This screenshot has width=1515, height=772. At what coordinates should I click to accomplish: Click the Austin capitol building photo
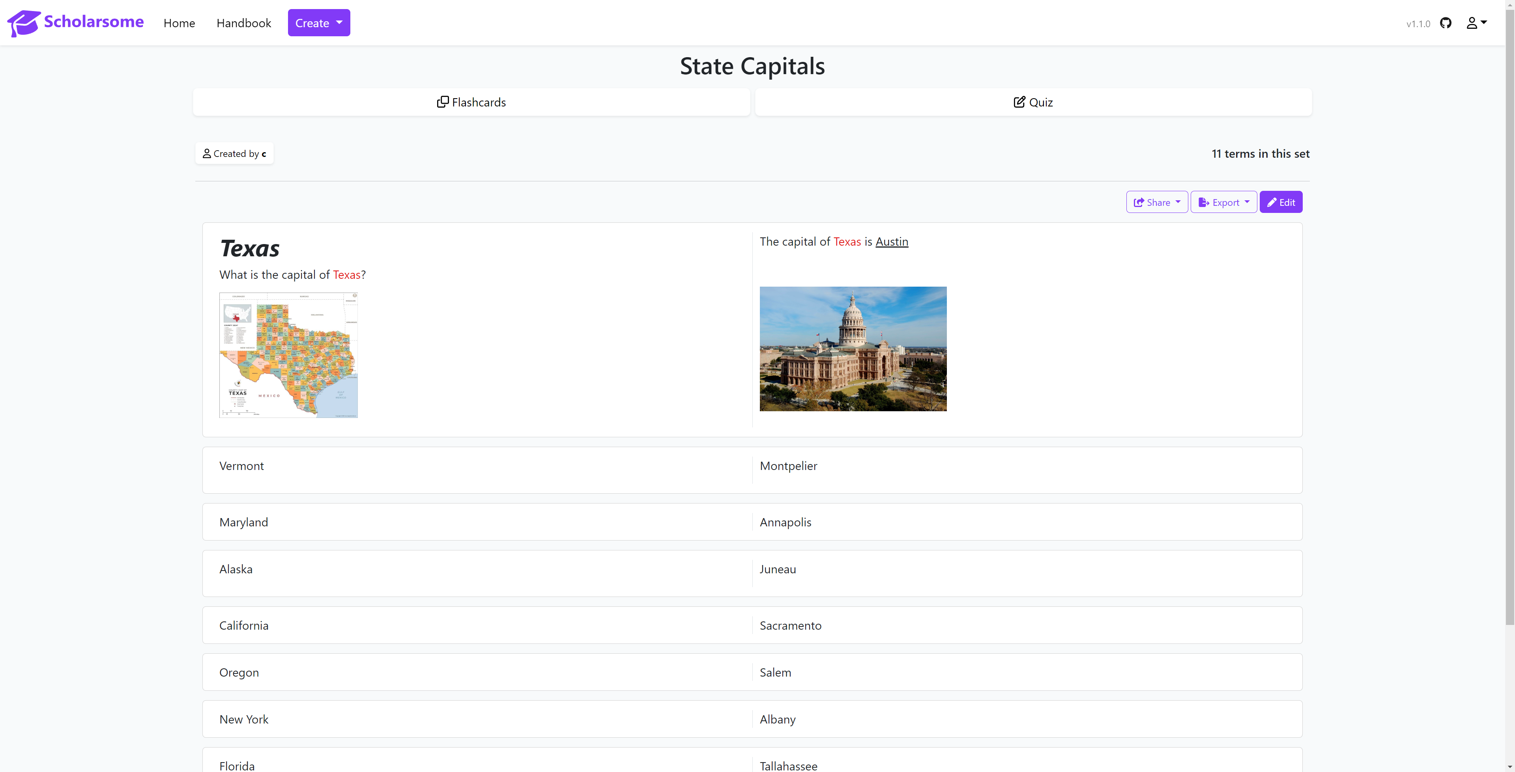point(853,349)
